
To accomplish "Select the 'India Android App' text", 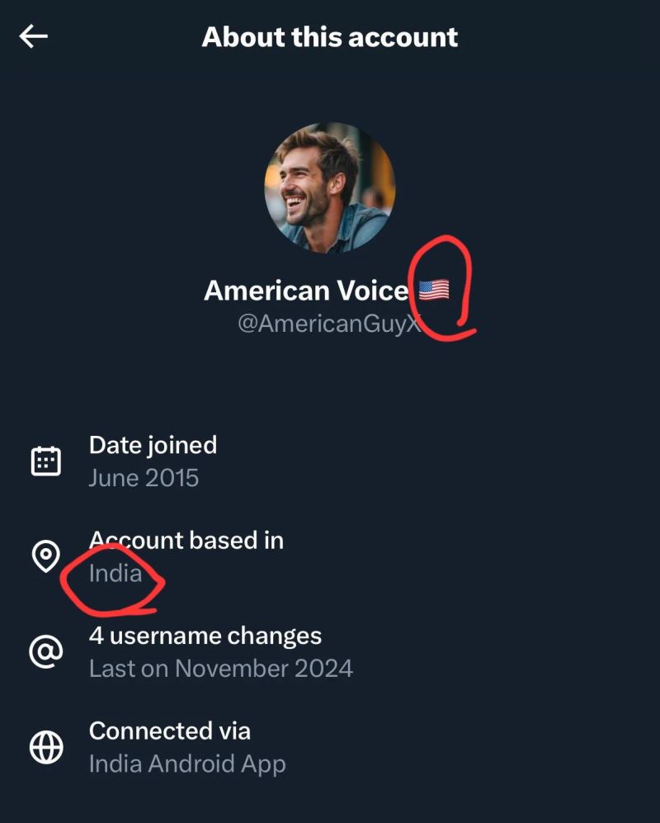I will (186, 764).
